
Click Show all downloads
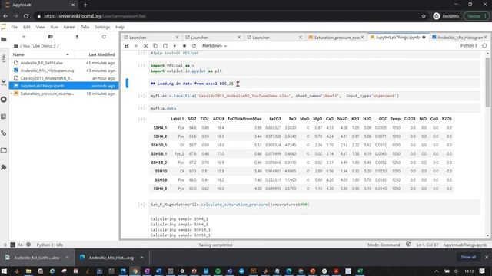[468, 257]
